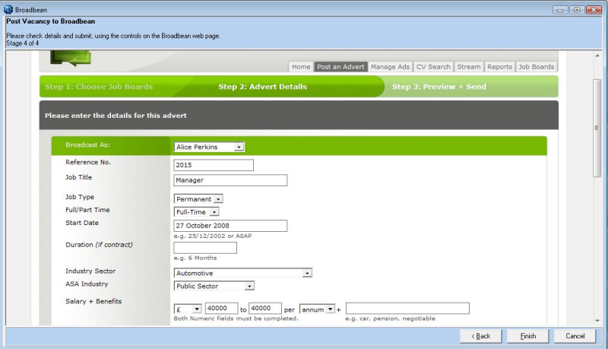This screenshot has width=608, height=349.
Task: Click 'Please enter the details for this advert'
Action: click(x=116, y=115)
